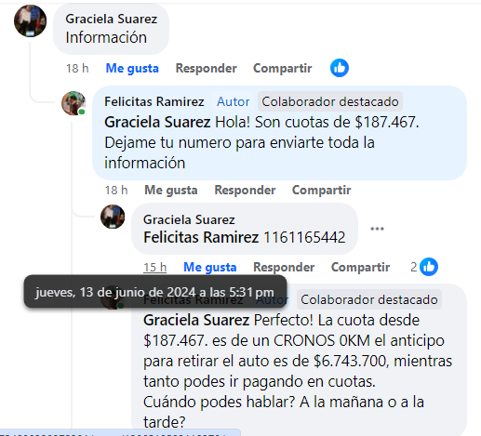This screenshot has height=436, width=481.
Task: Click Graciela Suarez's avatar on the Información comment
Action: pyautogui.click(x=30, y=20)
